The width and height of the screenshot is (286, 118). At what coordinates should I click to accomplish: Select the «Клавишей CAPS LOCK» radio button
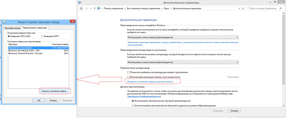coord(9,36)
